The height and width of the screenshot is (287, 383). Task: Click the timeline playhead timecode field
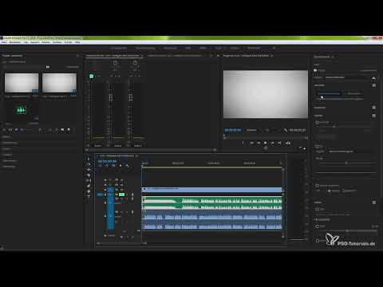tap(107, 161)
